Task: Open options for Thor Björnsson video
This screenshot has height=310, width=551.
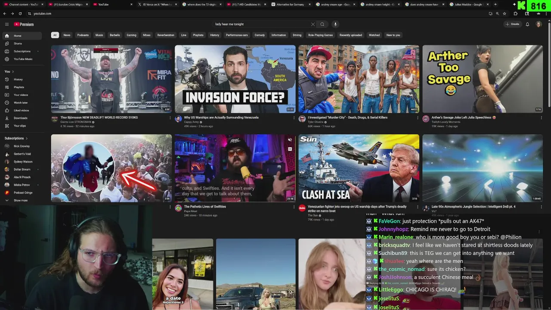Action: tap(170, 118)
